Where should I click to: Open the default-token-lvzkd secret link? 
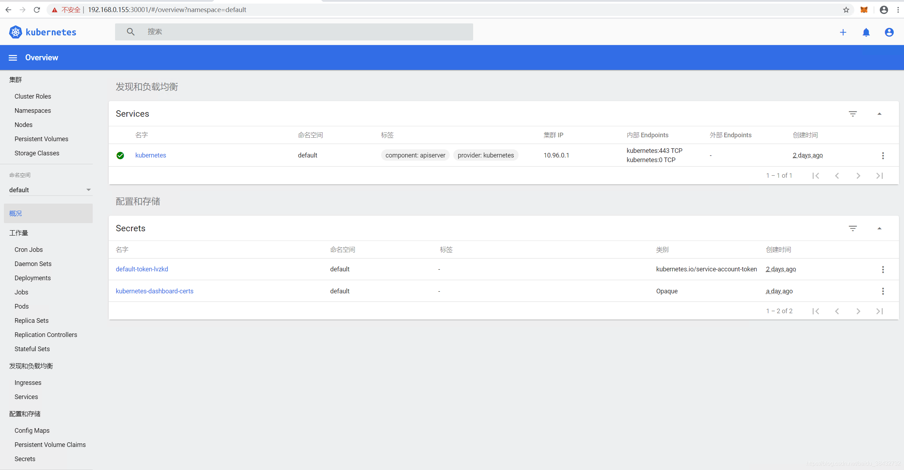(x=142, y=269)
